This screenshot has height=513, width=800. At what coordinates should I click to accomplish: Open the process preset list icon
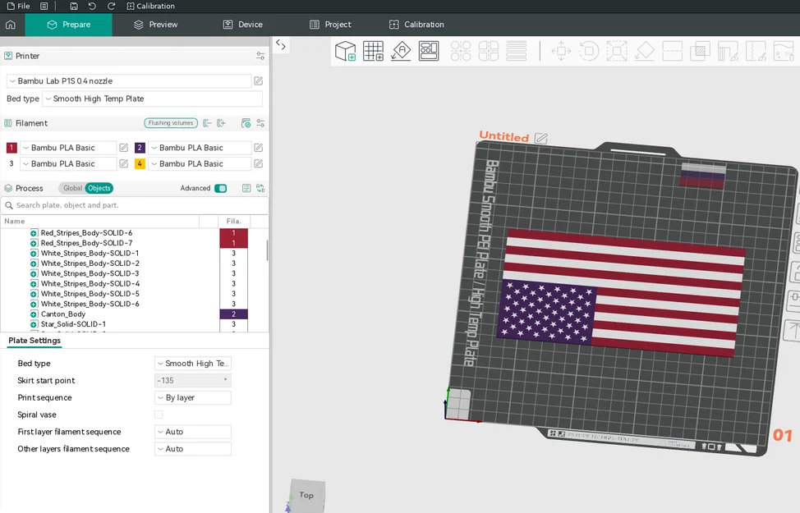246,188
